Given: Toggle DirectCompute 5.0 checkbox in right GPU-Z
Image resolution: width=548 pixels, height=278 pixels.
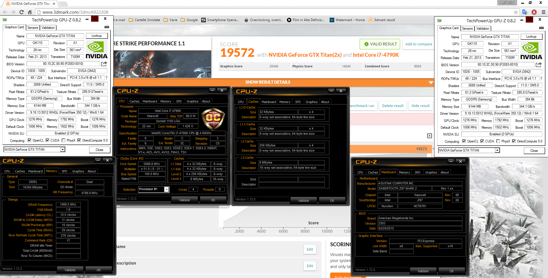Looking at the screenshot, I should coord(514,141).
